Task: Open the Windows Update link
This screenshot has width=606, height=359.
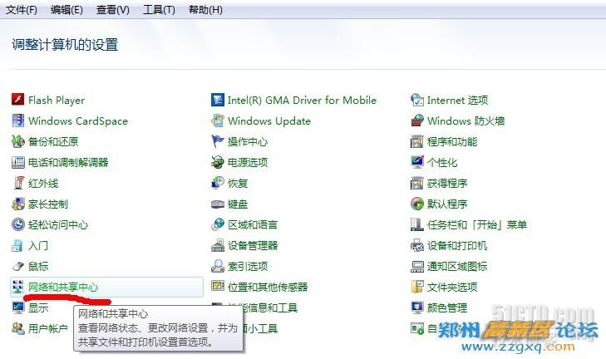Action: (269, 121)
